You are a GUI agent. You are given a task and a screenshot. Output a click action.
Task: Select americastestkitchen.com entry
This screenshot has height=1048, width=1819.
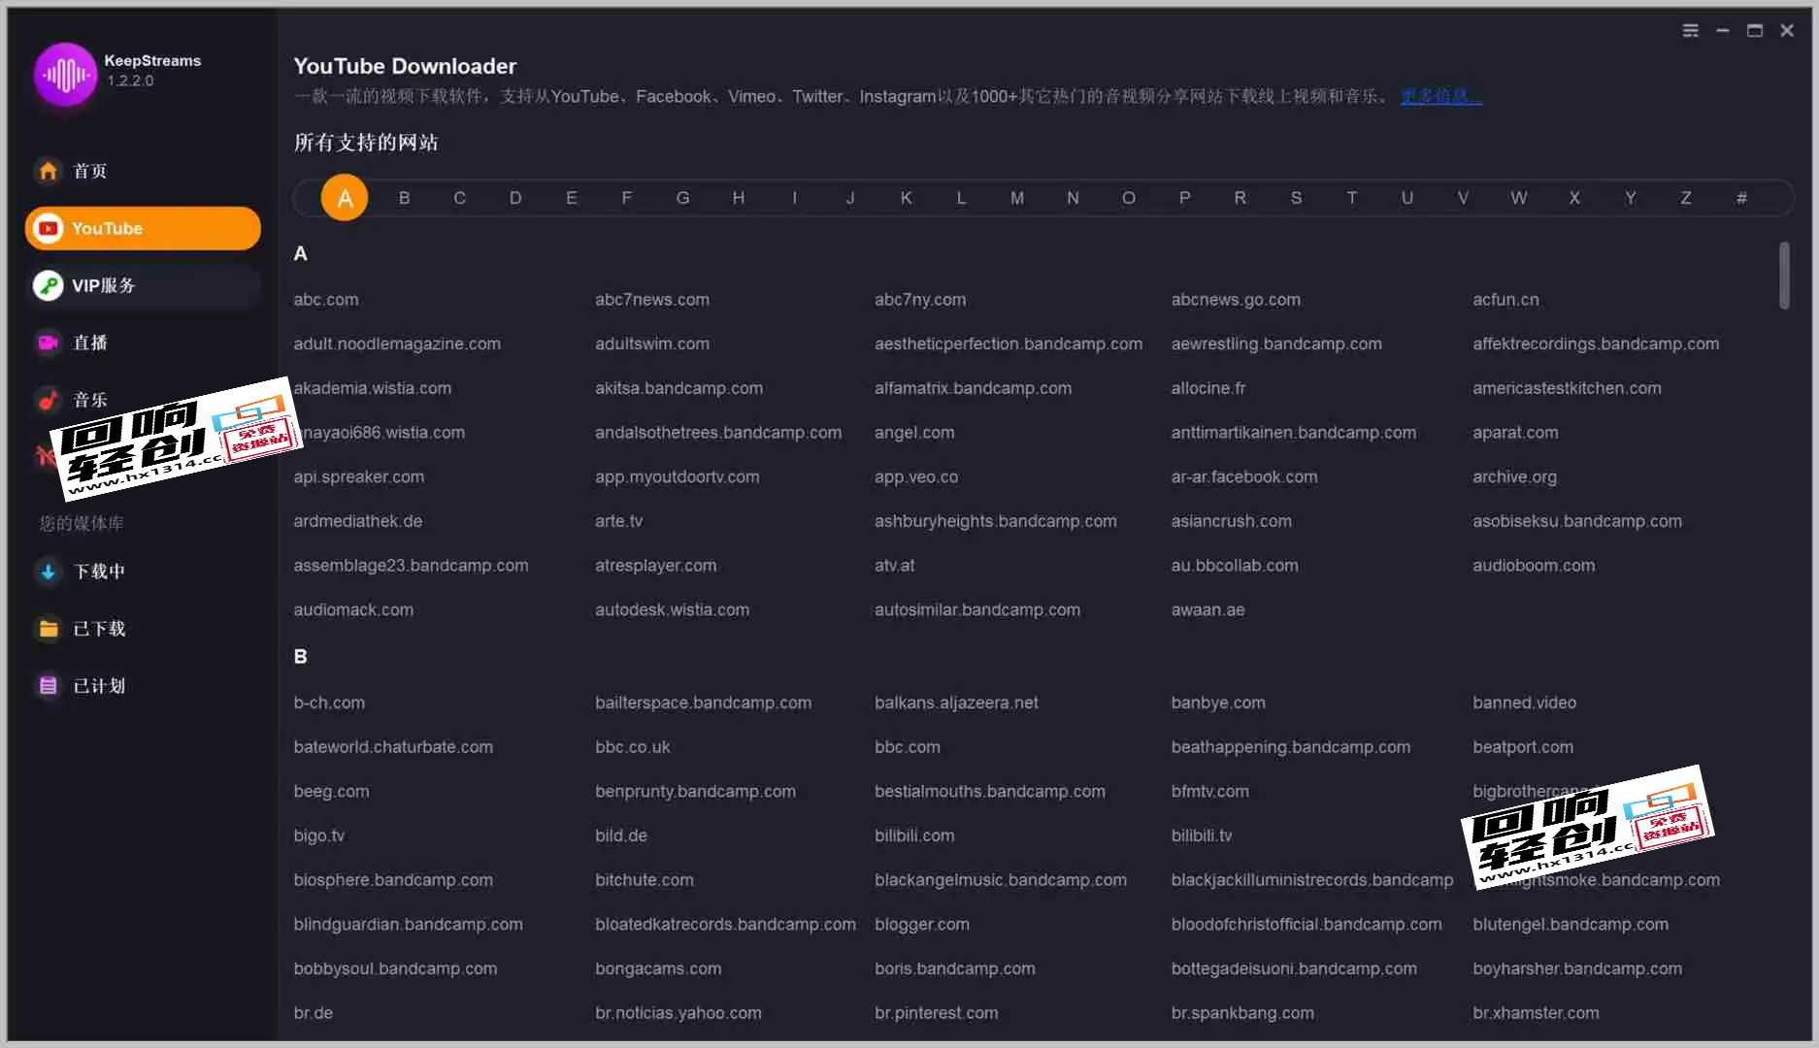[x=1567, y=388]
